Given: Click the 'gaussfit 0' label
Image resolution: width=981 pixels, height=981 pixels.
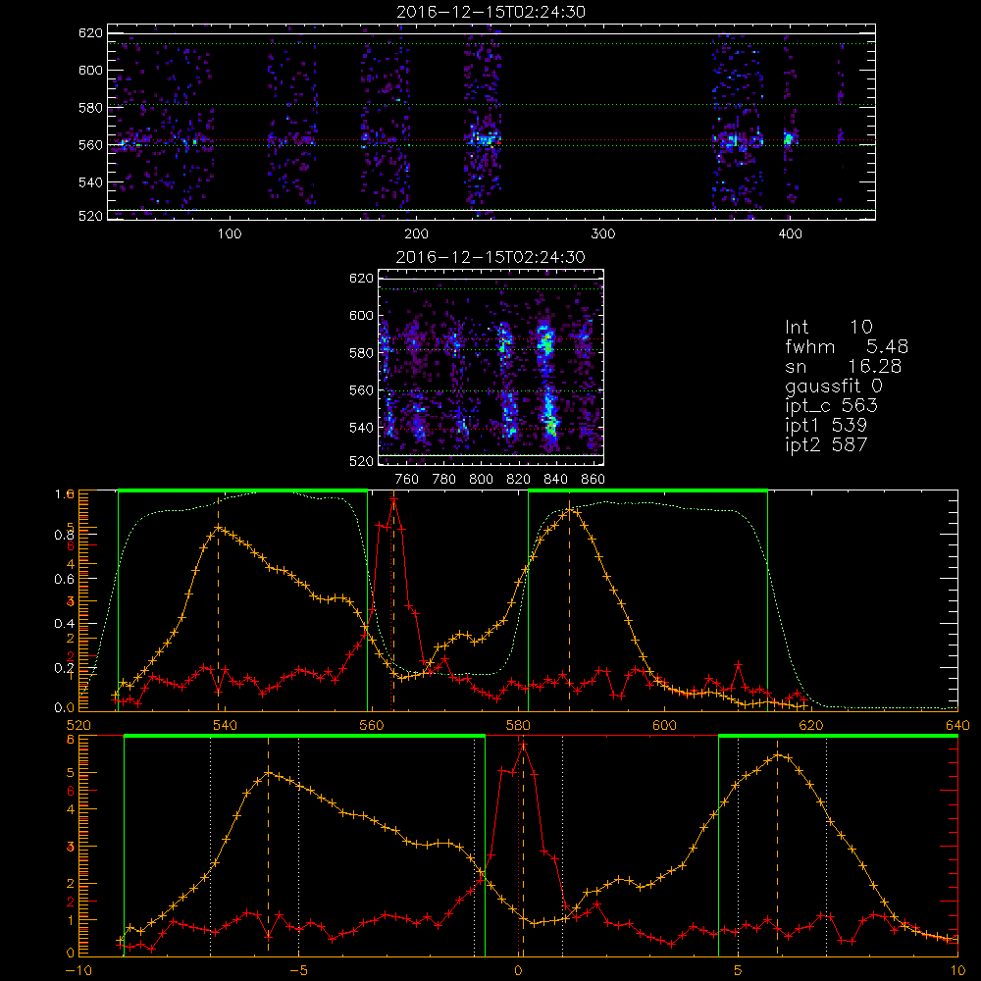Looking at the screenshot, I should [833, 386].
